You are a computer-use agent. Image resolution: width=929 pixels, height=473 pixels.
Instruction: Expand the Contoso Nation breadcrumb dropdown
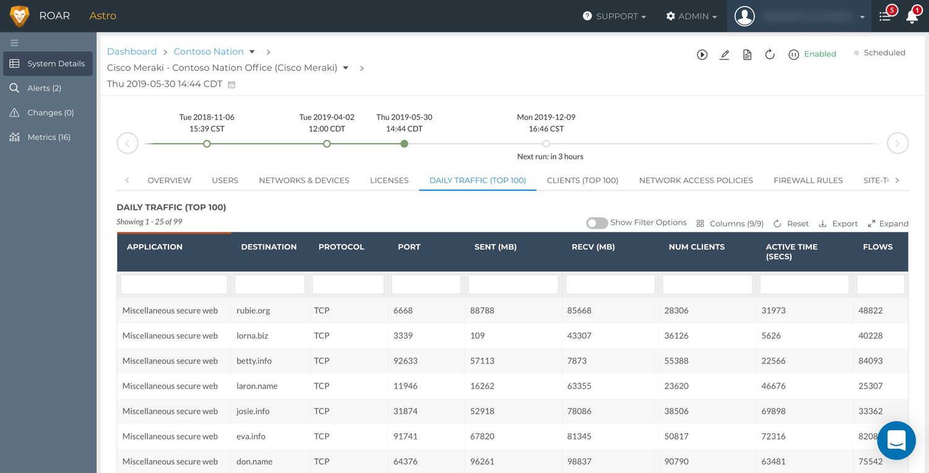point(251,51)
